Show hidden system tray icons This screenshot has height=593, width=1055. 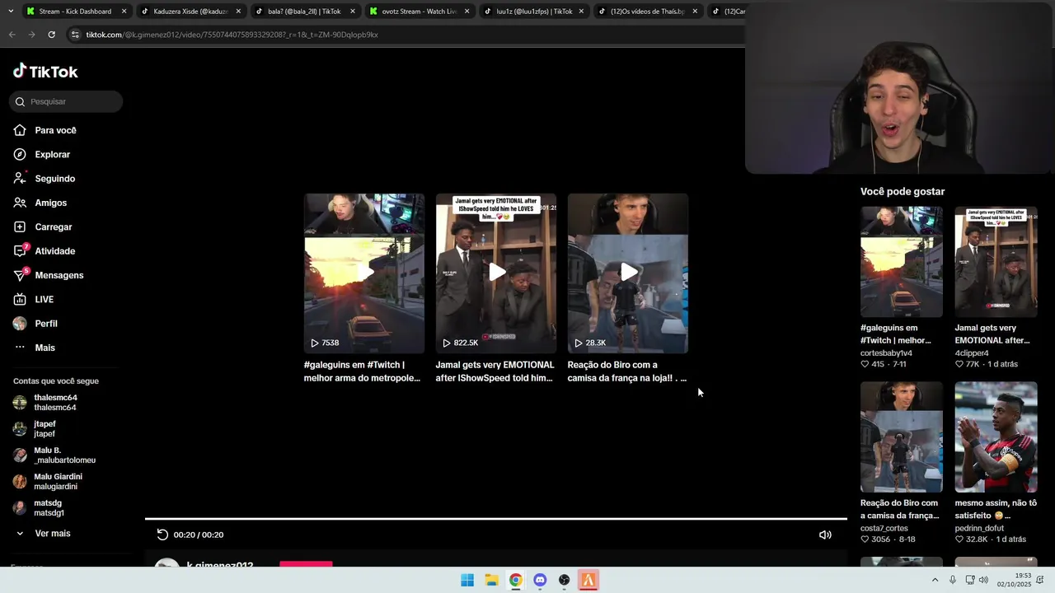(x=935, y=580)
